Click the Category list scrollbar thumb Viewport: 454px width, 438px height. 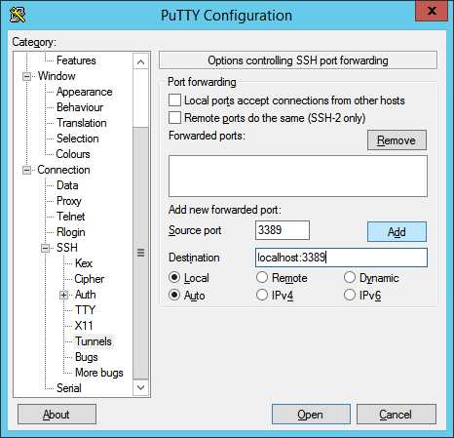(x=140, y=253)
